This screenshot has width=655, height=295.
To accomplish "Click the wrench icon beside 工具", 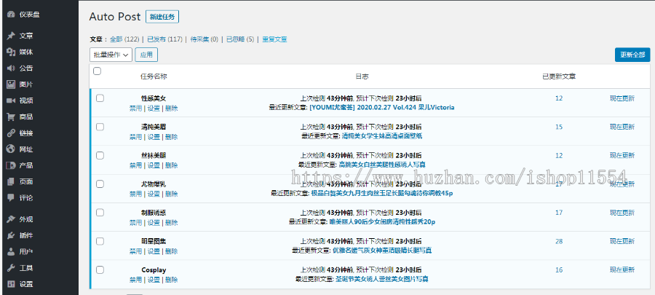I will pyautogui.click(x=11, y=268).
